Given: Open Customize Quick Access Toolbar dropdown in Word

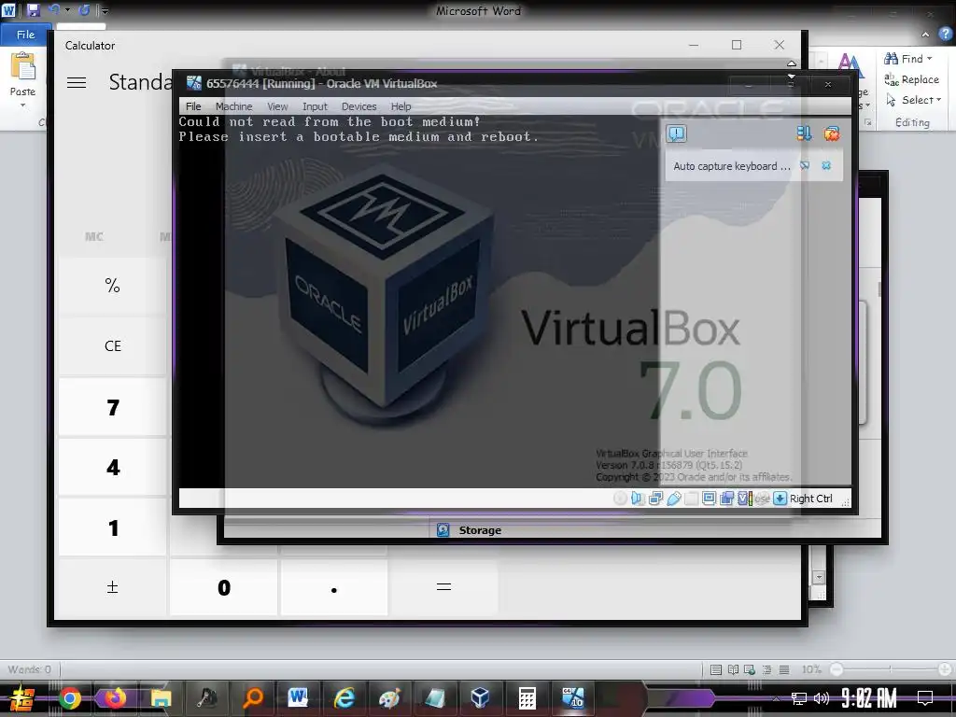Looking at the screenshot, I should click(105, 10).
